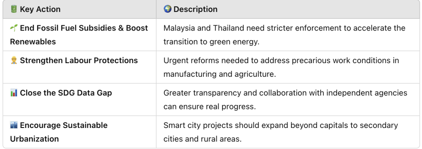Click the Malaysia and Thailand description text
The width and height of the screenshot is (422, 149).
coord(284,35)
